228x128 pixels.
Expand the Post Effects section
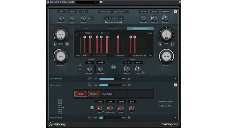click(175, 118)
